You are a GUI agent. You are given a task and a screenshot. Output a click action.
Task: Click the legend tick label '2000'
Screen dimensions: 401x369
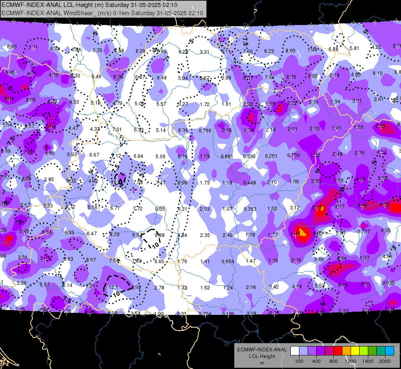(x=385, y=361)
